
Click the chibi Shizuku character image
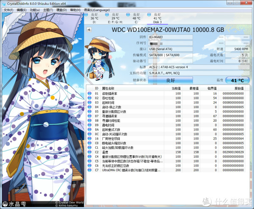pos(100,59)
